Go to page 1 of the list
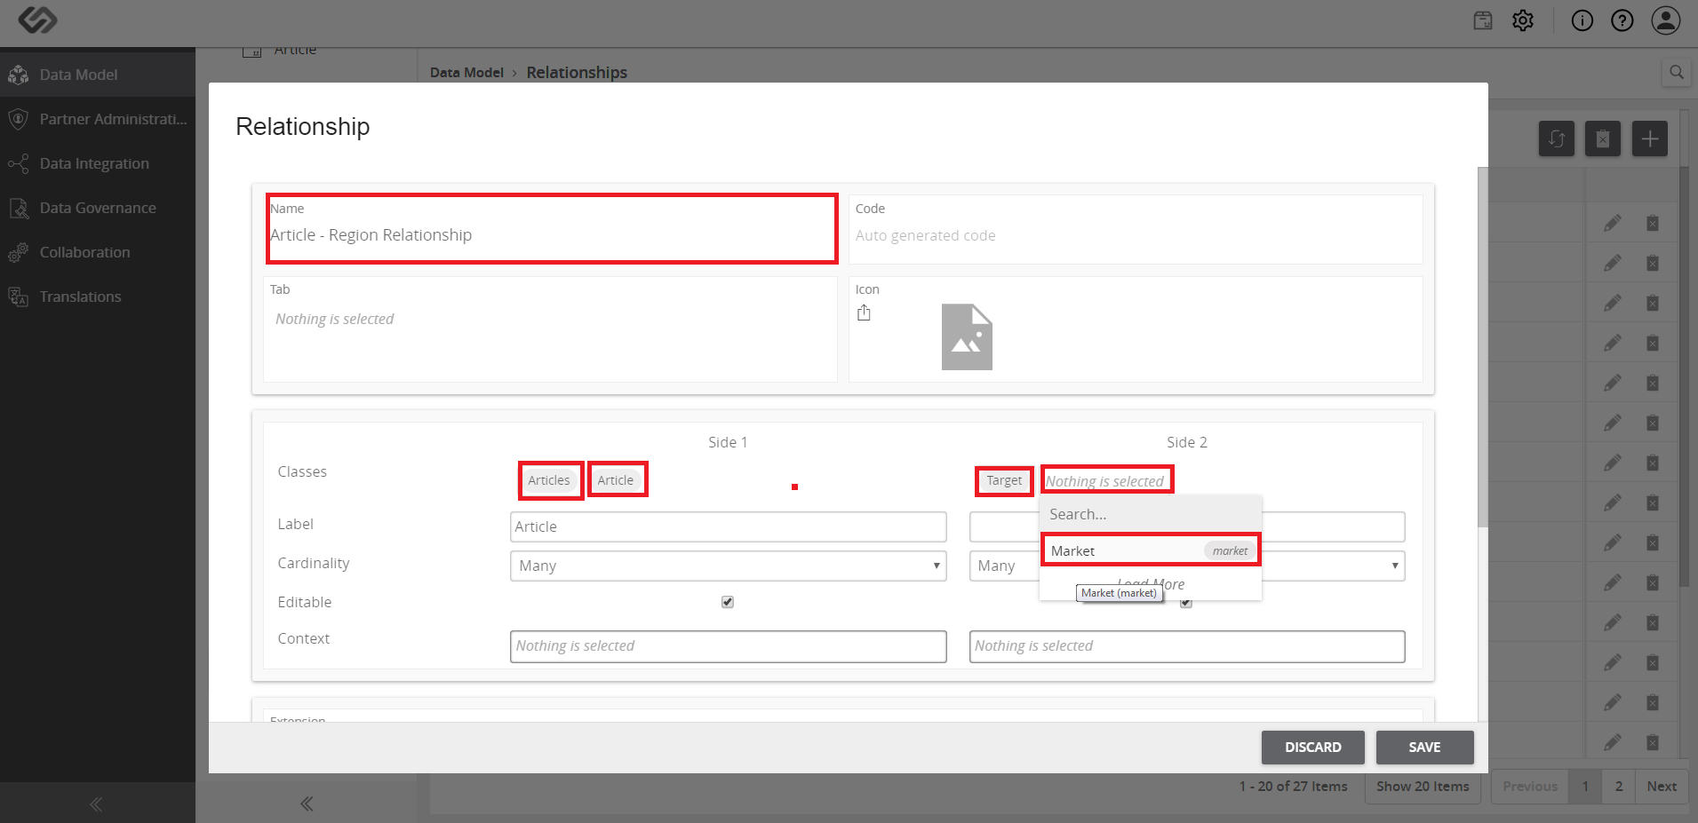The height and width of the screenshot is (823, 1698). [1585, 787]
